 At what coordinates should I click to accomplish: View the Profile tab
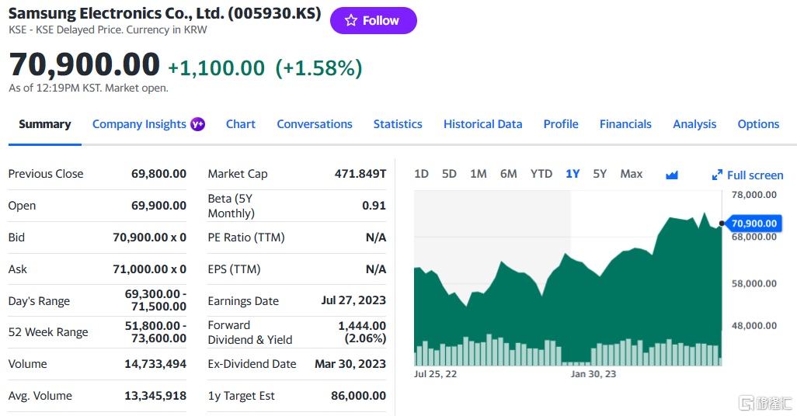(561, 124)
